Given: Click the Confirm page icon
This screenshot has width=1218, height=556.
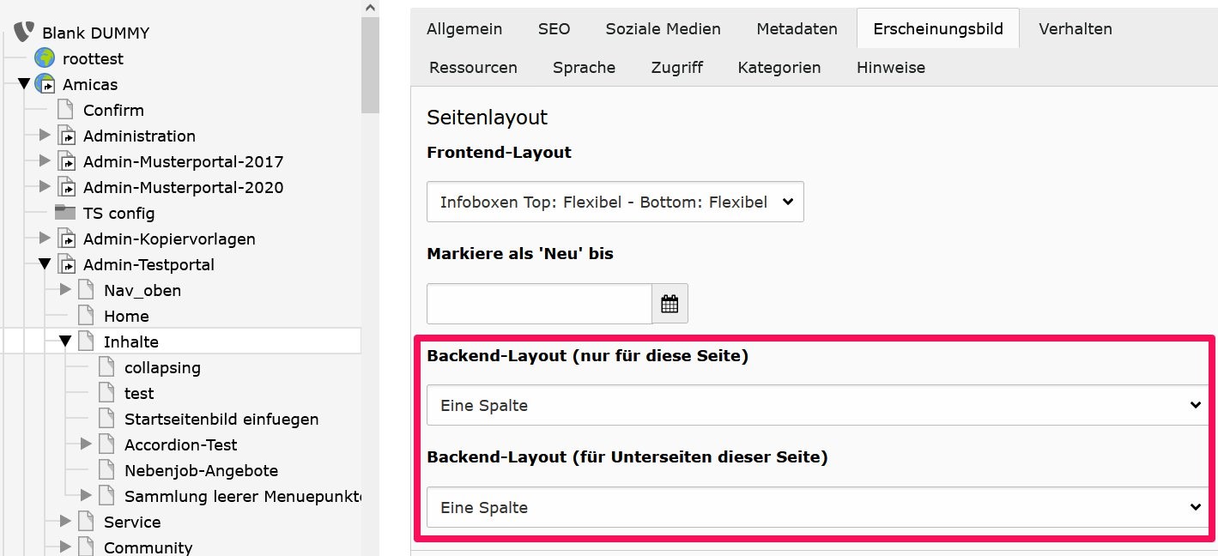Looking at the screenshot, I should [x=65, y=110].
